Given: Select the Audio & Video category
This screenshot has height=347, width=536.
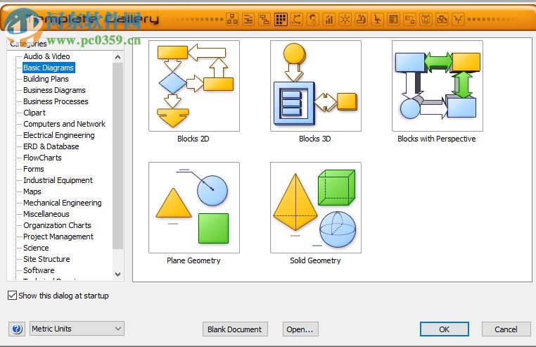Looking at the screenshot, I should pos(46,56).
